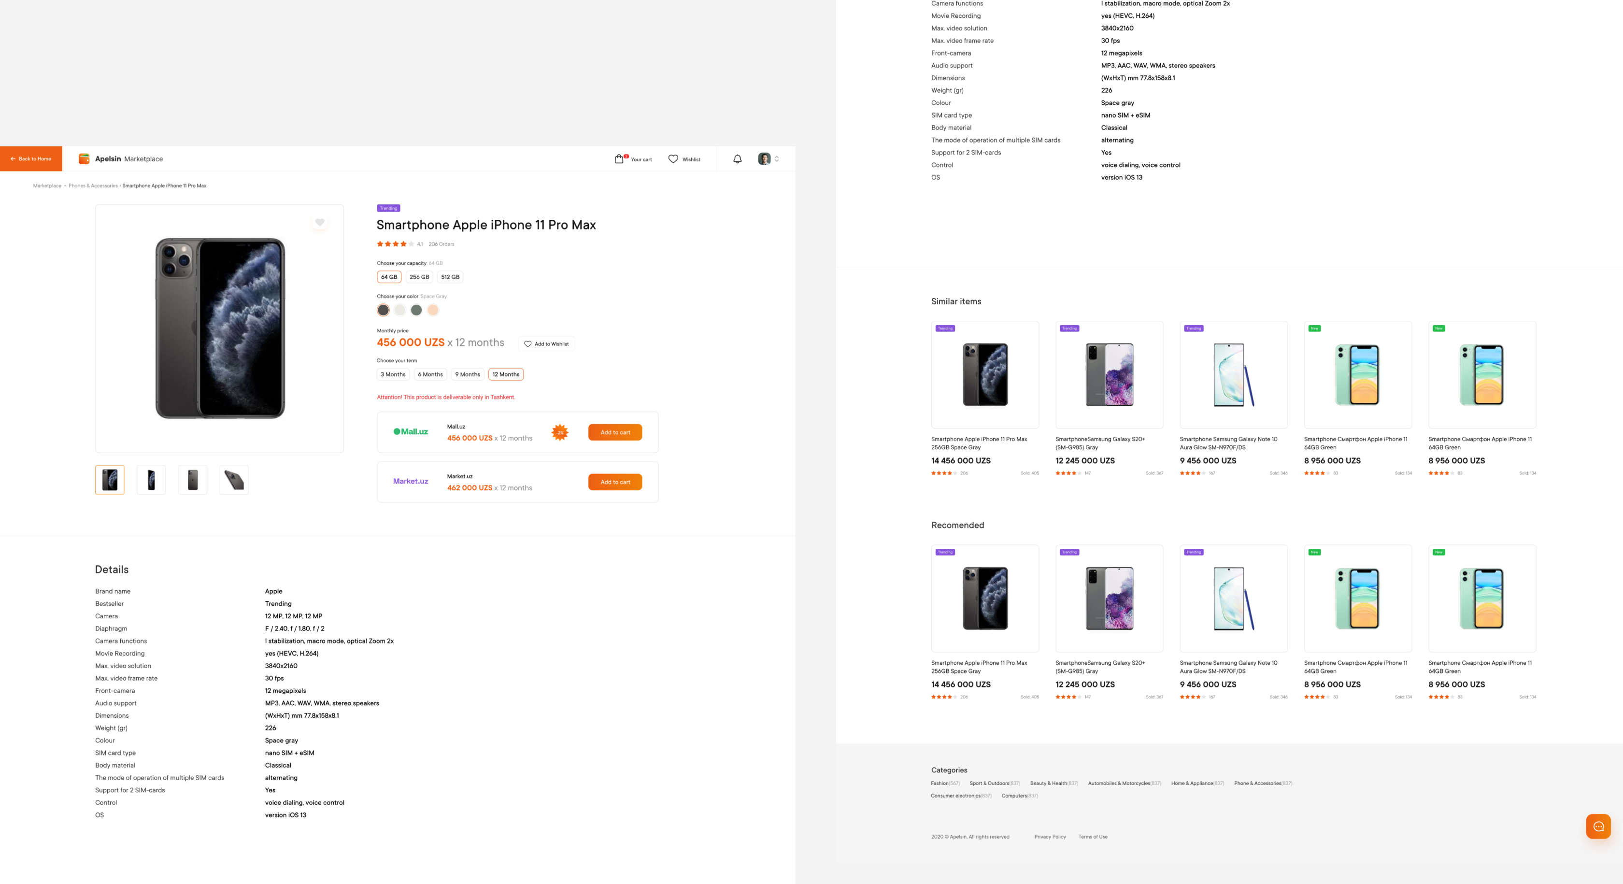
Task: Click the fire/trending badge icon on product
Action: click(x=389, y=208)
